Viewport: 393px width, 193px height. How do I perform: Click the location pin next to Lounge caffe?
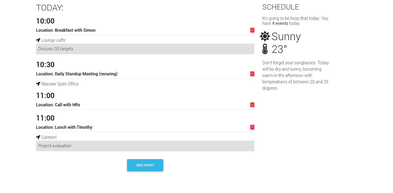38,40
